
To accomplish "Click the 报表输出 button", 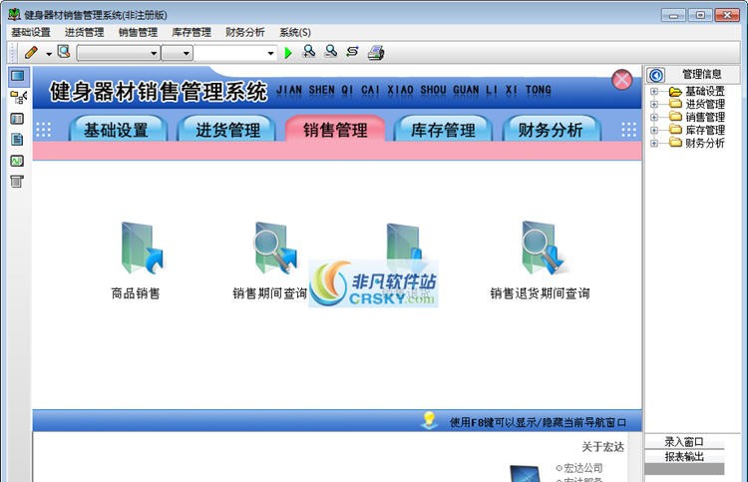I will (684, 457).
